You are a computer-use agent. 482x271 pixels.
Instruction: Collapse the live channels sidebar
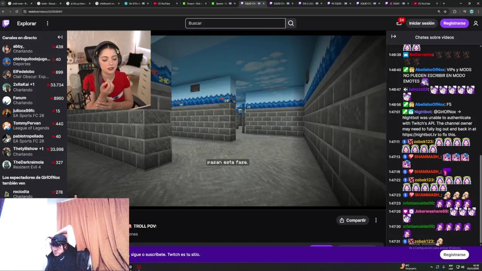tap(60, 37)
